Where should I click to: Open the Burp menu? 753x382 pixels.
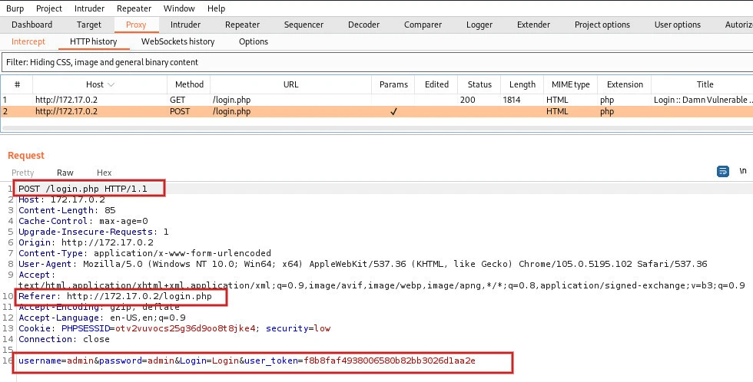click(15, 8)
